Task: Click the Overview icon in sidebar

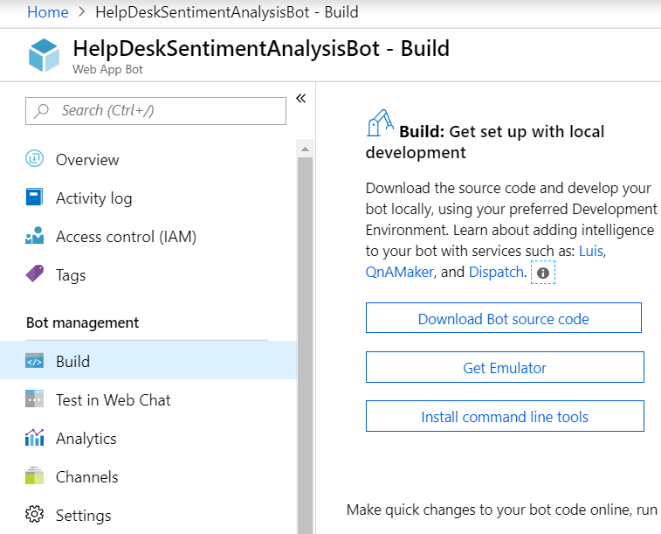Action: pos(35,159)
